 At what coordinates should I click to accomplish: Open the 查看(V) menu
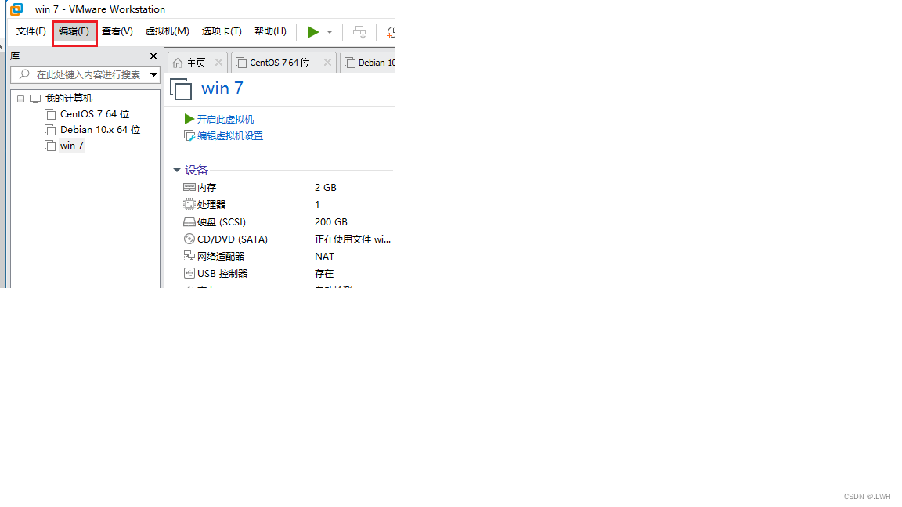point(117,31)
